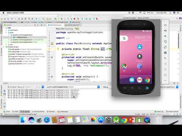Take emulator screenshot with camera icon
Viewport: 182px width, 136px height.
(x=165, y=53)
